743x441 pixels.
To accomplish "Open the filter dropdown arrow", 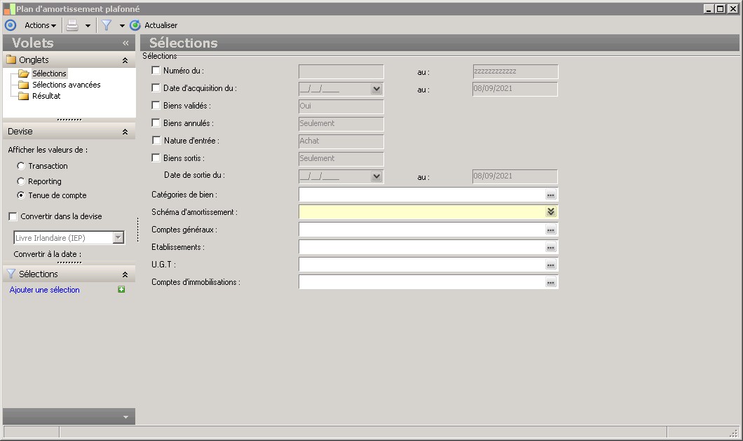I will point(122,26).
